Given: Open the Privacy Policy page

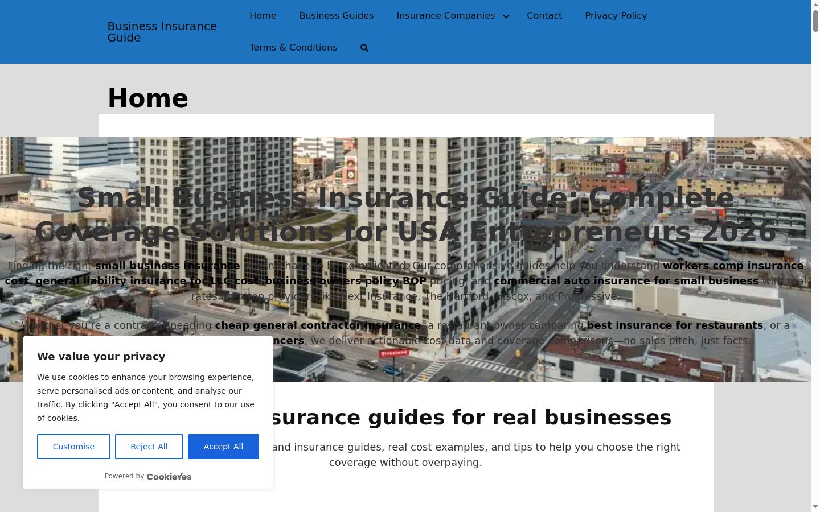Looking at the screenshot, I should 616,16.
